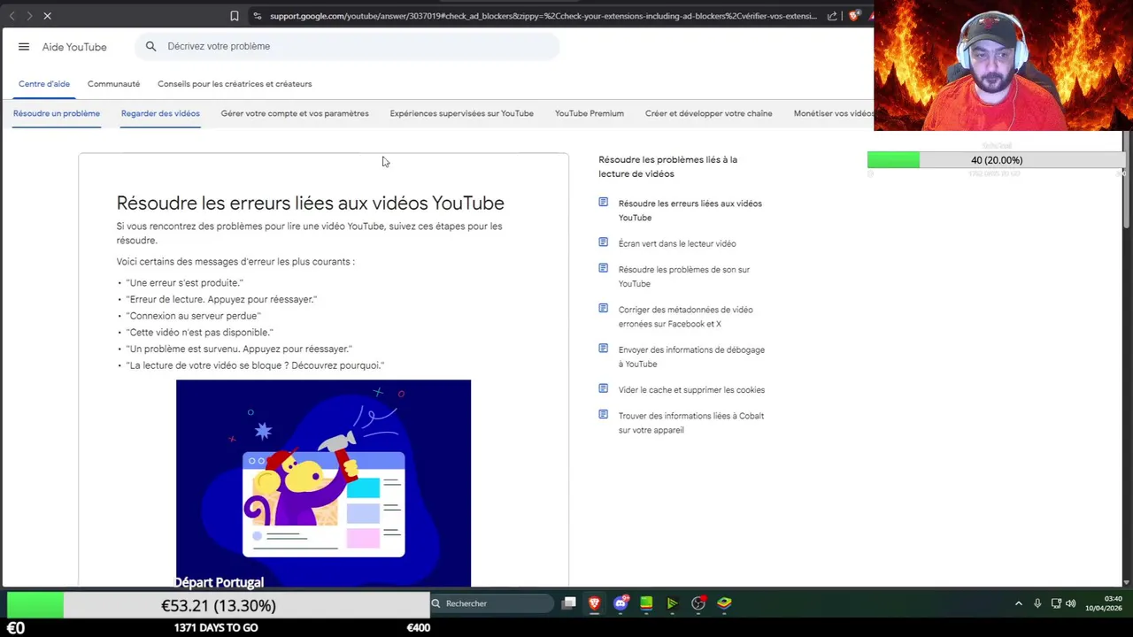The height and width of the screenshot is (637, 1133).
Task: Open Brave browser from the taskbar
Action: [595, 603]
